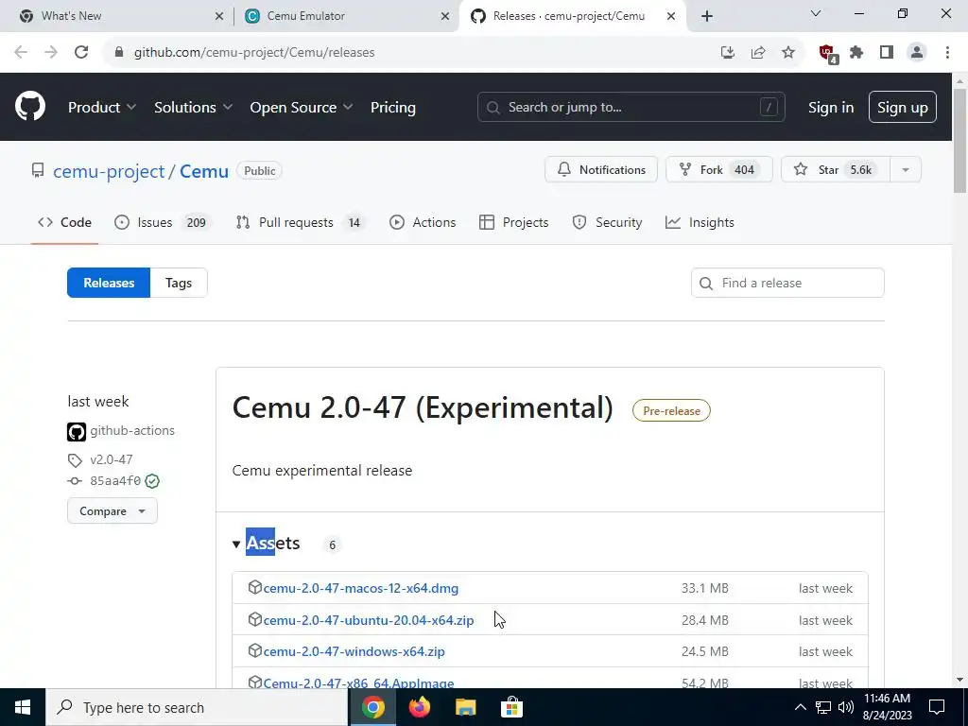Close the Cemu Emulator tab
968x726 pixels.
pyautogui.click(x=445, y=16)
